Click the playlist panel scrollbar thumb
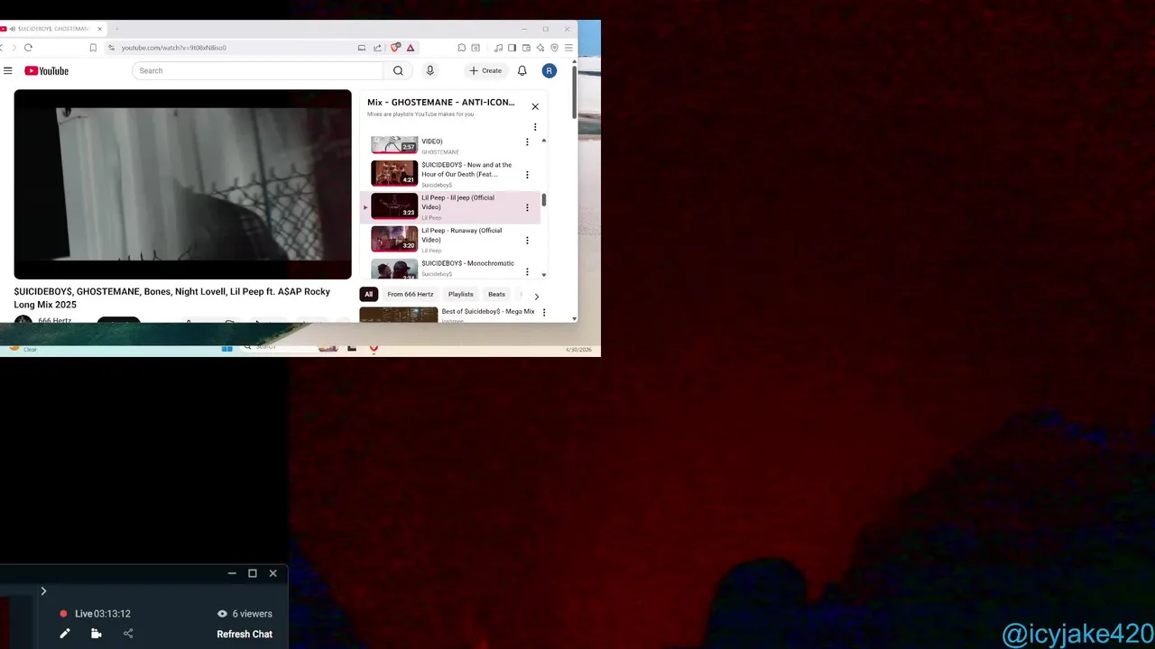 coord(543,200)
